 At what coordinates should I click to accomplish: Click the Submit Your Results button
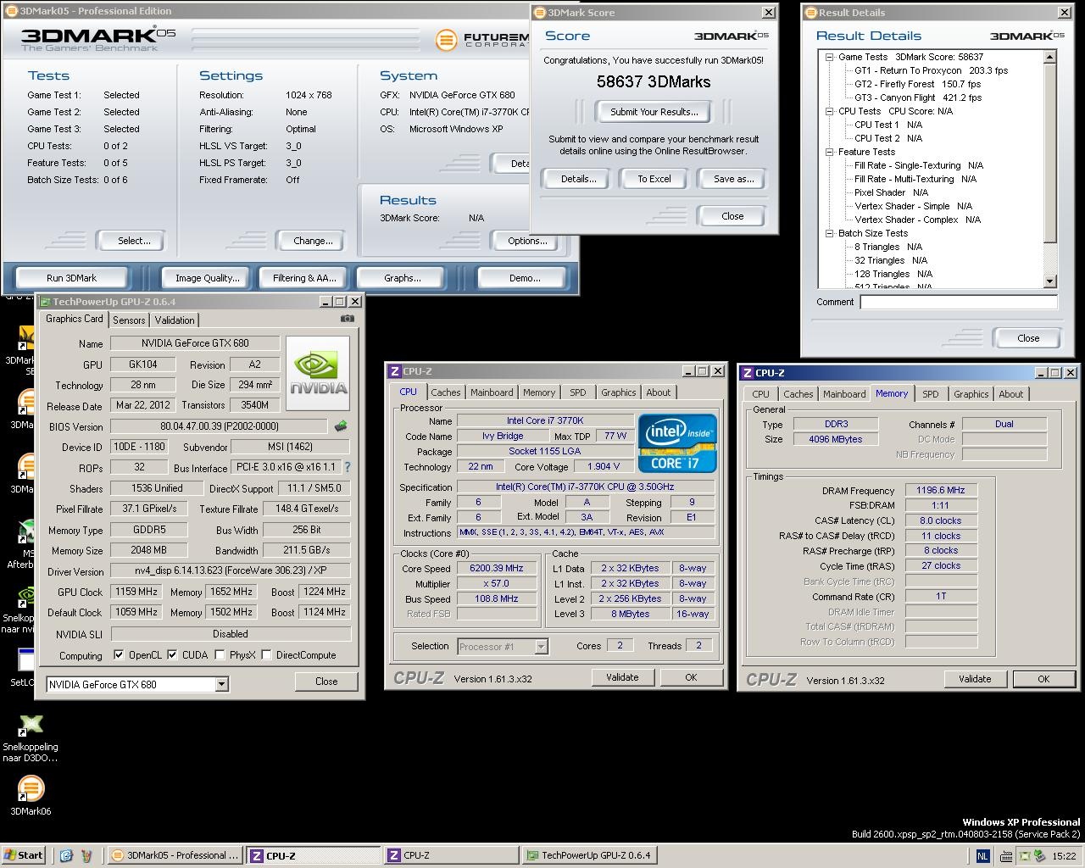[x=654, y=112]
